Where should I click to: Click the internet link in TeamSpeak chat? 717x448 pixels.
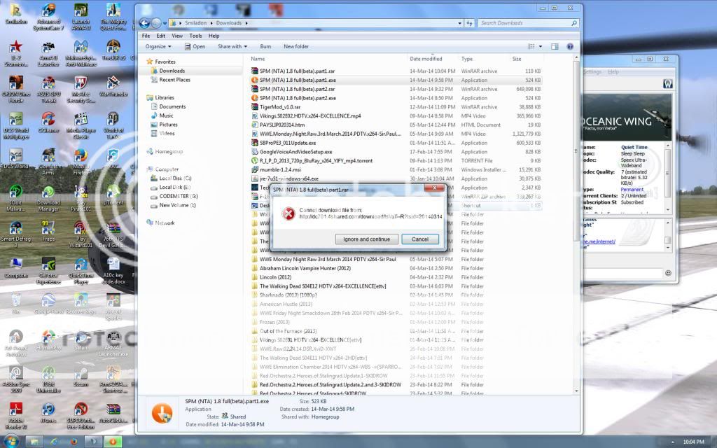pyautogui.click(x=599, y=241)
